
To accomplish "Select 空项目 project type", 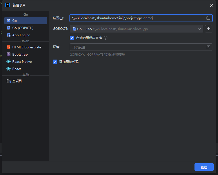I will tap(17, 81).
